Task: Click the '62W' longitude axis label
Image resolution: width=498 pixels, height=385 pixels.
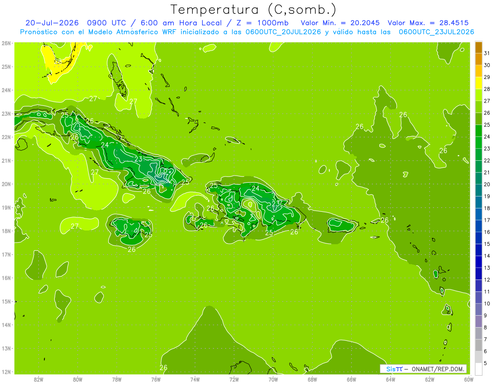Action: coord(430,379)
